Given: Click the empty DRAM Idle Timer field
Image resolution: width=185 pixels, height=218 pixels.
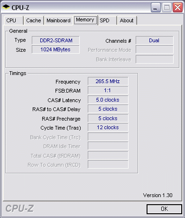Looking at the screenshot, I should pyautogui.click(x=108, y=146).
